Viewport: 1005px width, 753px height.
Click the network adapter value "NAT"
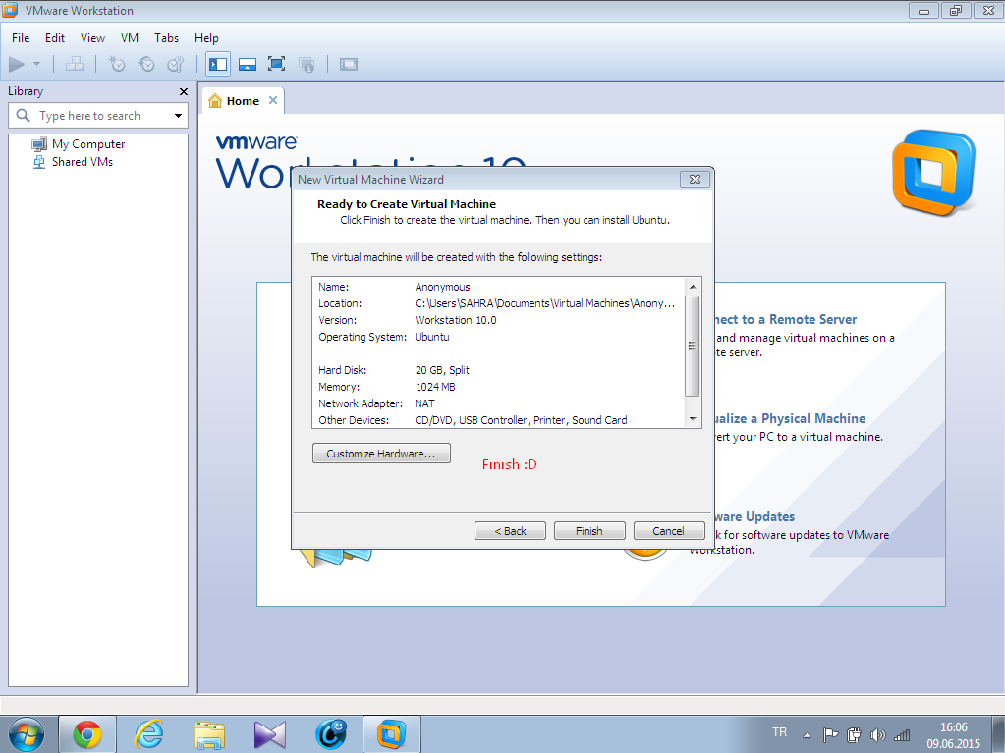425,403
